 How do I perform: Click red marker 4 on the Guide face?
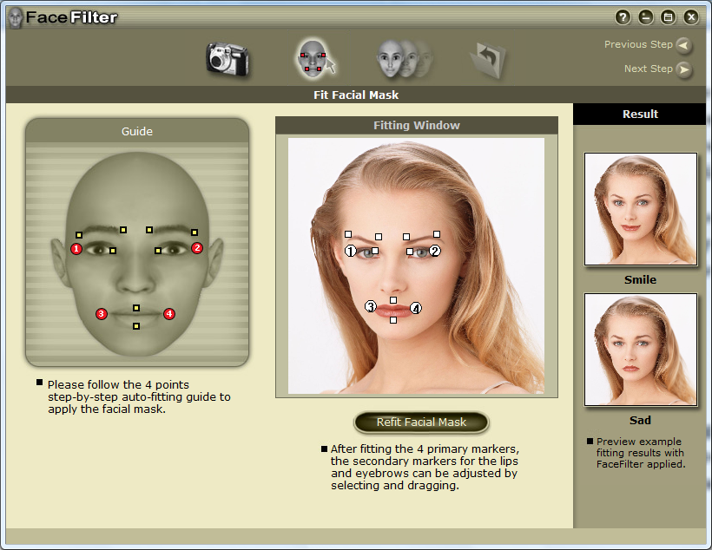click(x=169, y=314)
